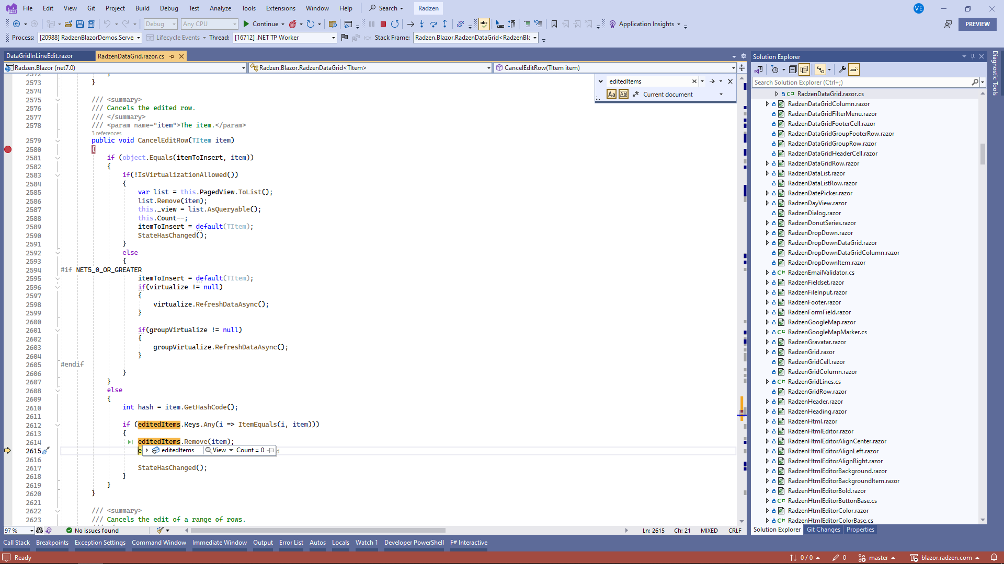Screen dimensions: 1004x564
Task: Click the Collapse All icon in Solution Explorer
Action: coord(793,69)
